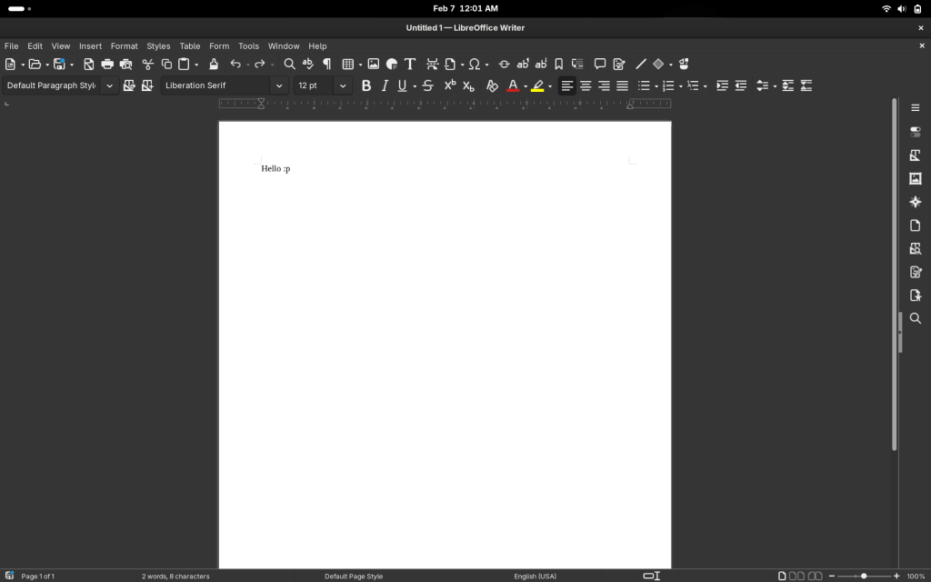Select the Insert Table icon
Screen dimensions: 931x582
click(x=348, y=64)
